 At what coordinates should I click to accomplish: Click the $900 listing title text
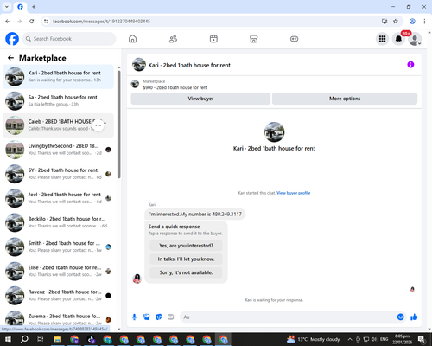click(175, 87)
